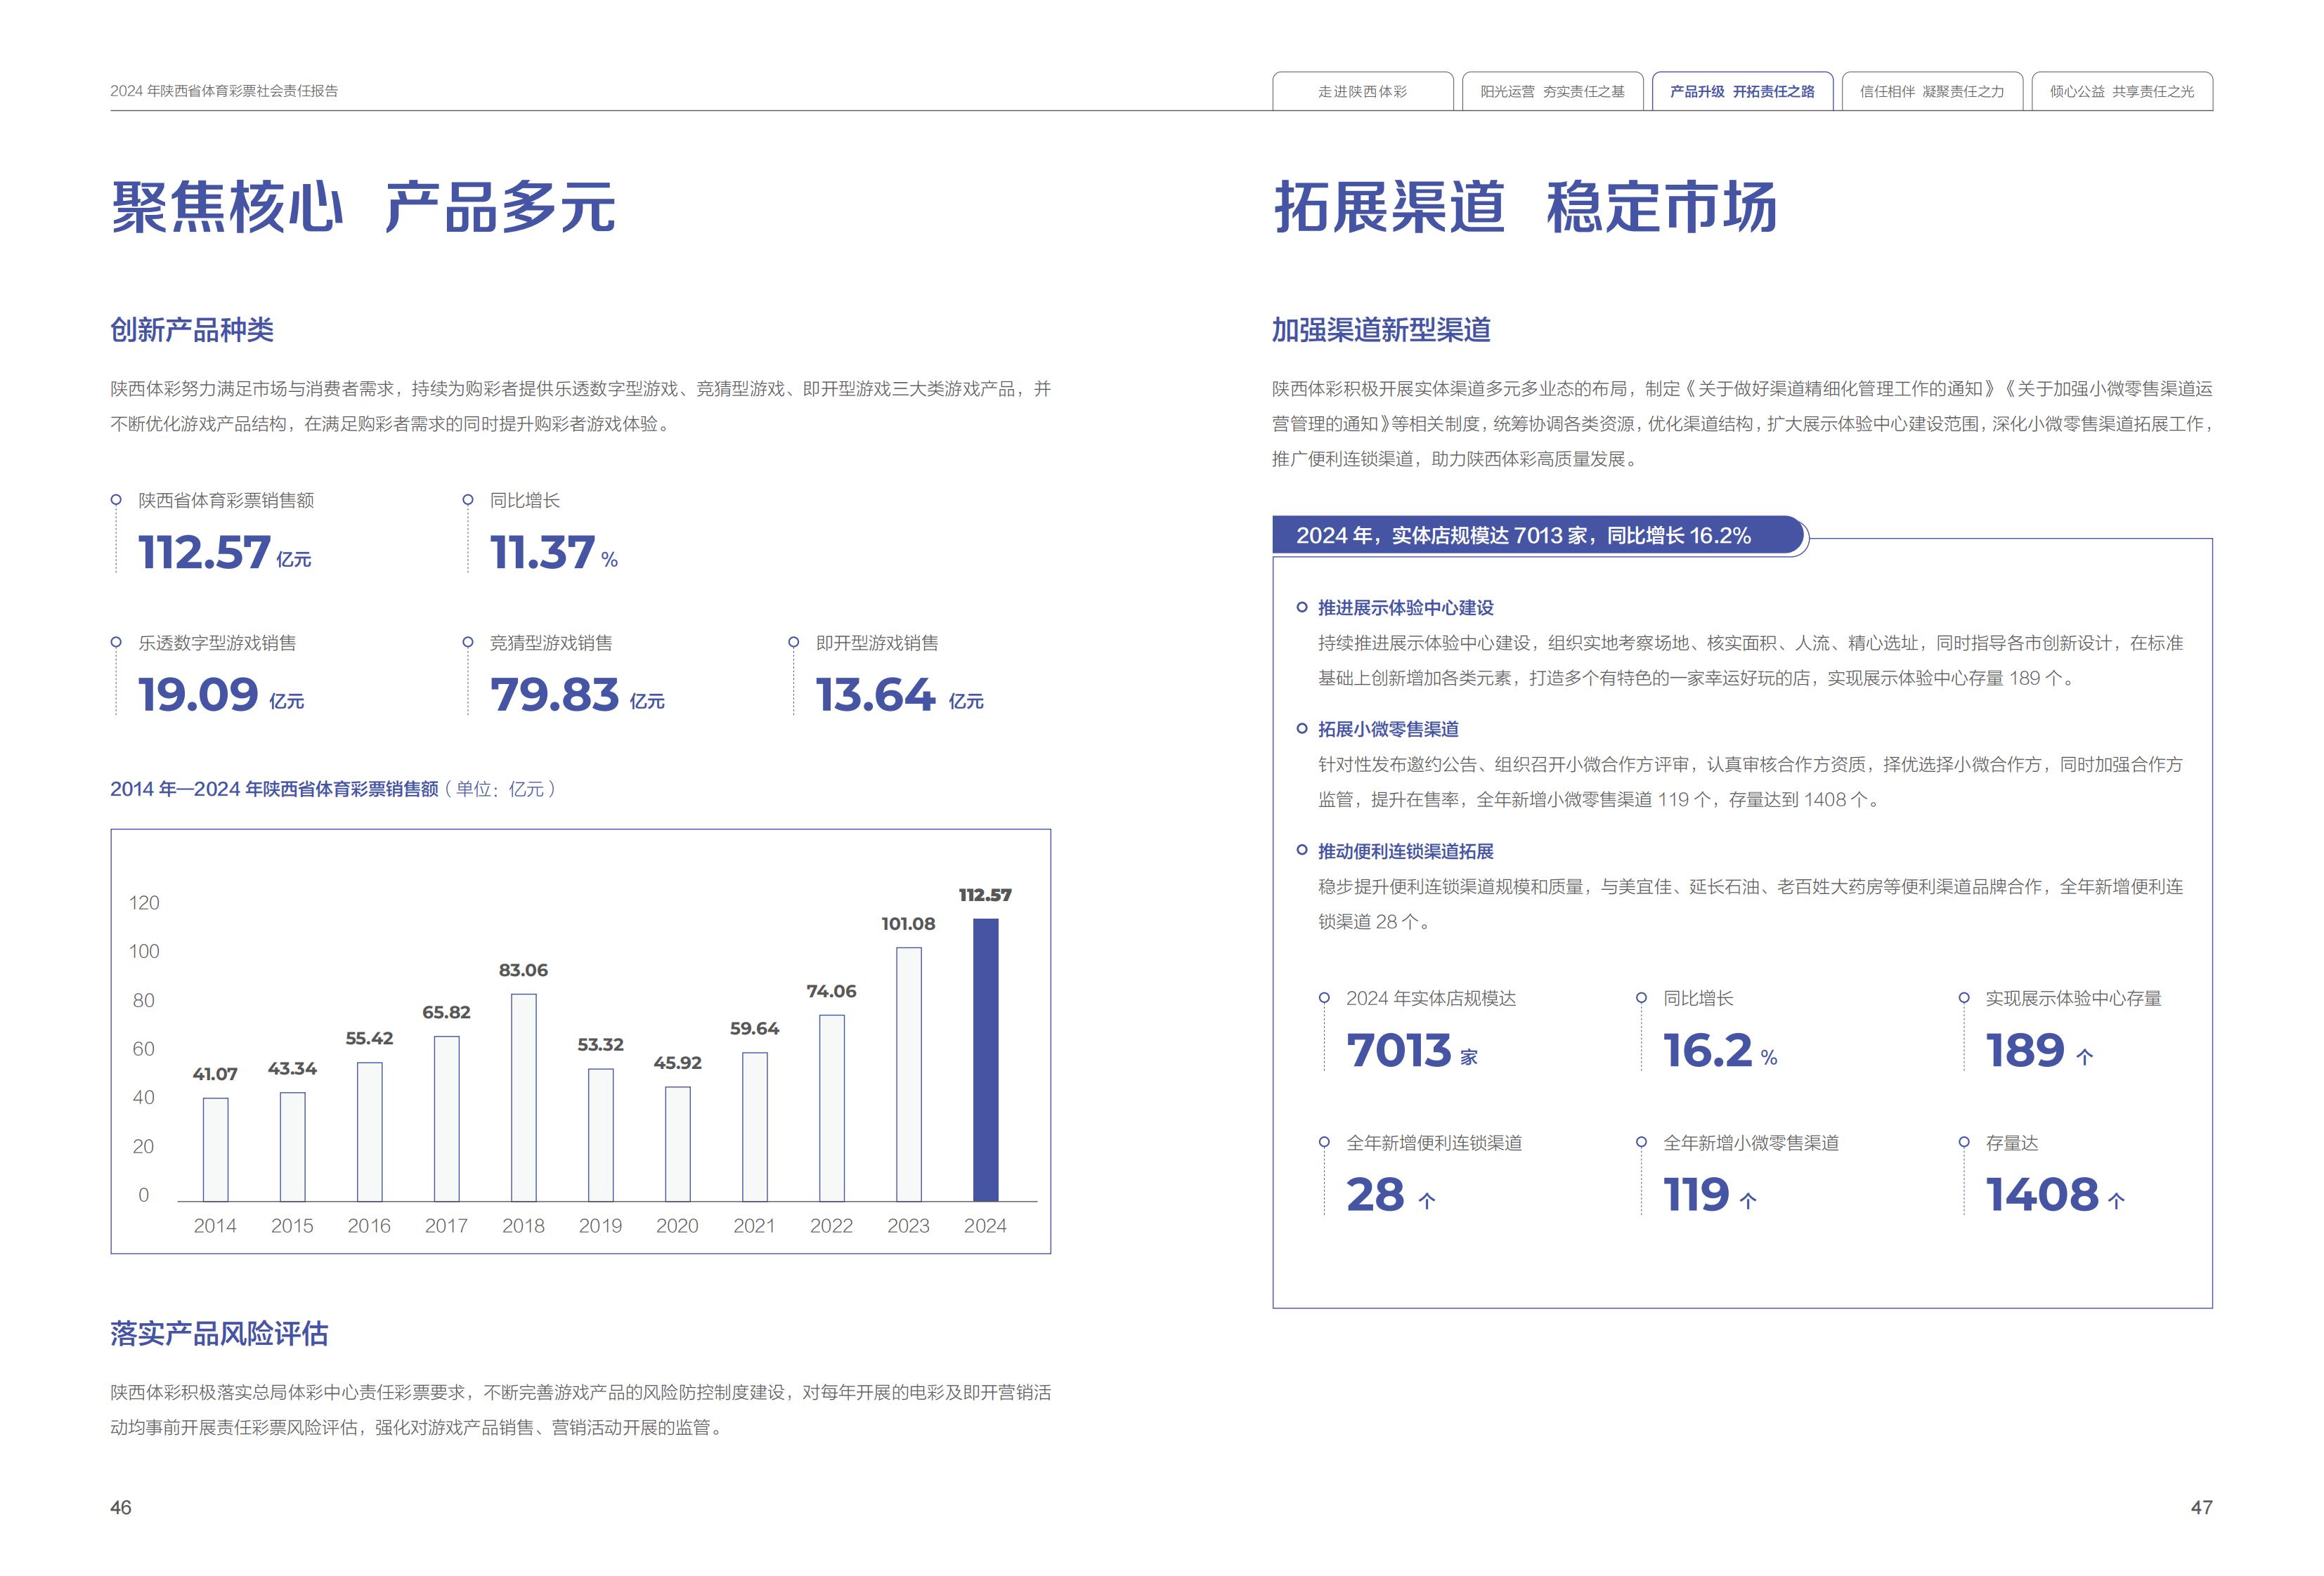2324x1576 pixels.
Task: Click the 全年新增便利连锁渠道 label
Action: tap(1434, 1142)
